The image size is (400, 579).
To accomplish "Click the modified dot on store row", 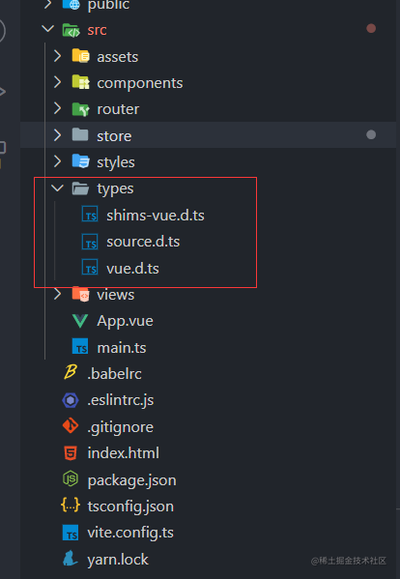I will pos(371,134).
